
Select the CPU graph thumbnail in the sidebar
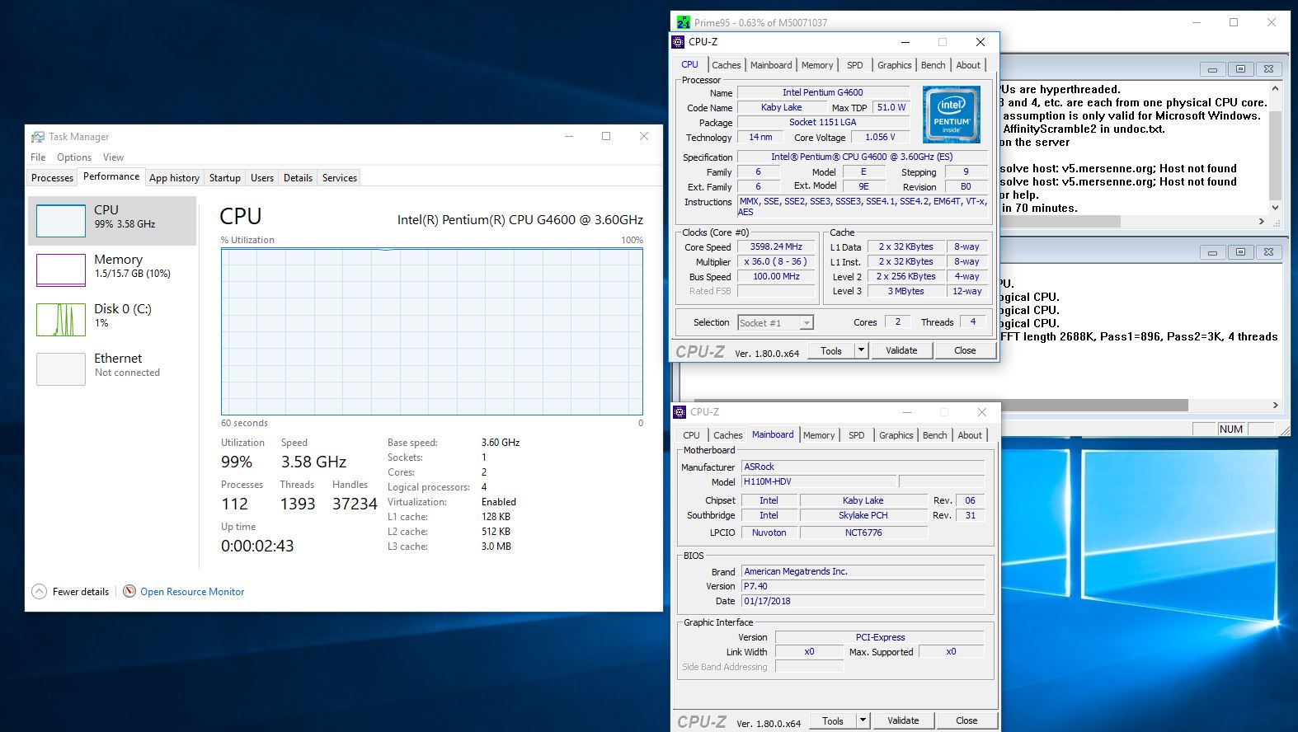click(x=61, y=221)
